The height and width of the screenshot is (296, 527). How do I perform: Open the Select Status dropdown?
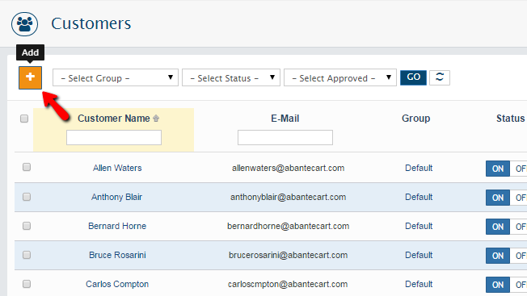point(231,77)
